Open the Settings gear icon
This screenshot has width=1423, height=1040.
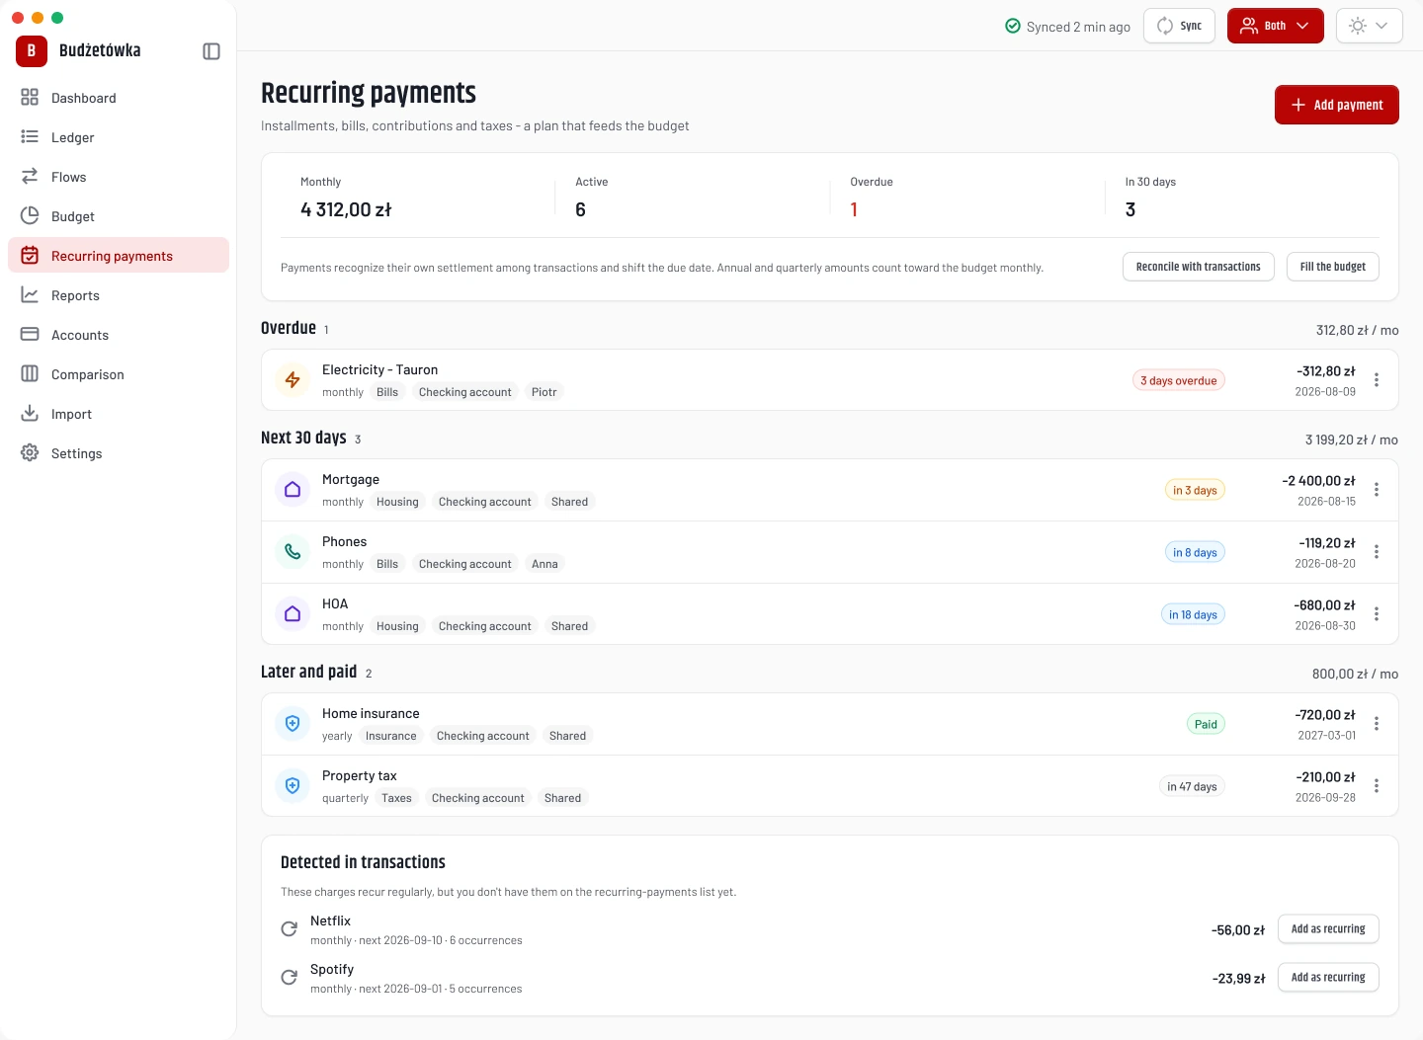pos(30,453)
